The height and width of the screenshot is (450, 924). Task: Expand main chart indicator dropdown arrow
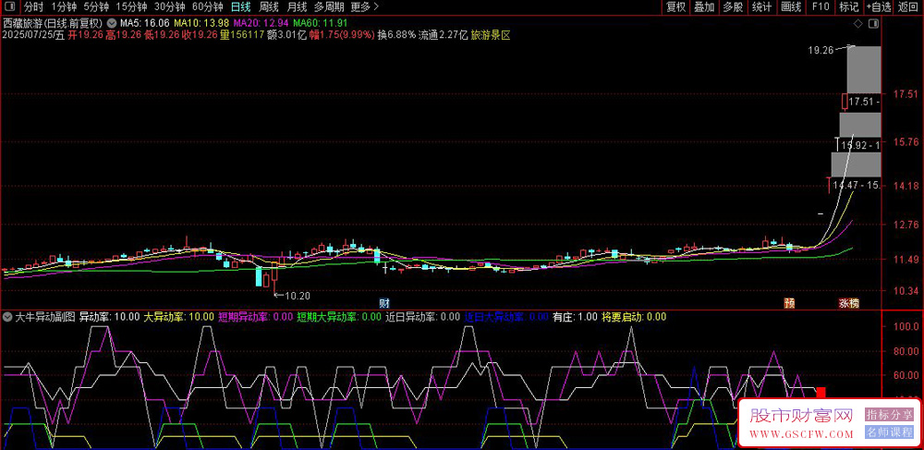(112, 23)
